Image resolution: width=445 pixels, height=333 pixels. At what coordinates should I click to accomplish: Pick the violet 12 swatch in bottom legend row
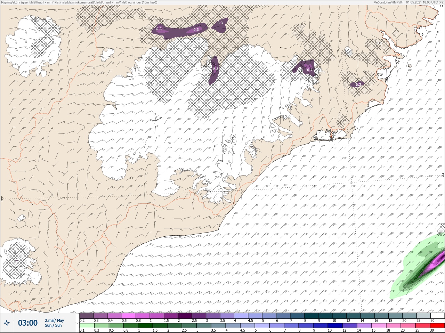click(x=349, y=326)
